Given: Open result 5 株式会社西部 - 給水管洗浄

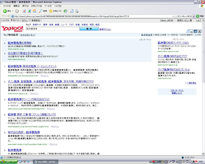Looking at the screenshot, I should click(24, 132).
